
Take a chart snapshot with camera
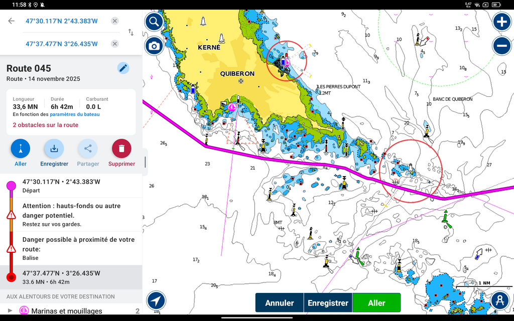154,46
